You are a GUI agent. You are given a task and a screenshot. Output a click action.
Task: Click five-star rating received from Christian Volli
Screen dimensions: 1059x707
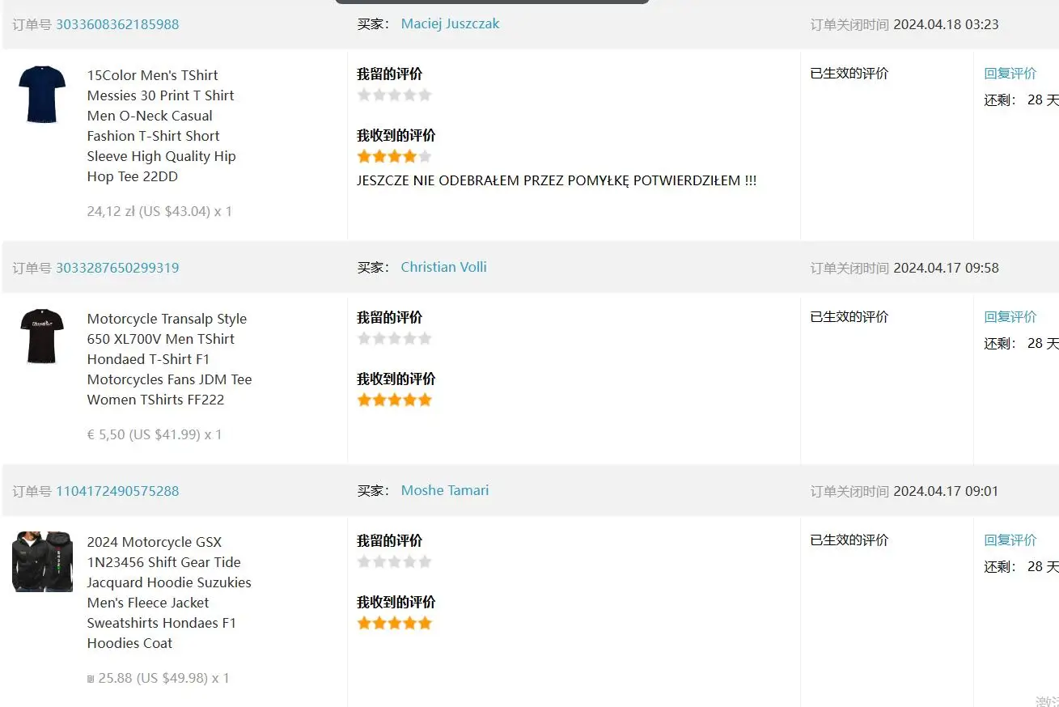(x=394, y=400)
